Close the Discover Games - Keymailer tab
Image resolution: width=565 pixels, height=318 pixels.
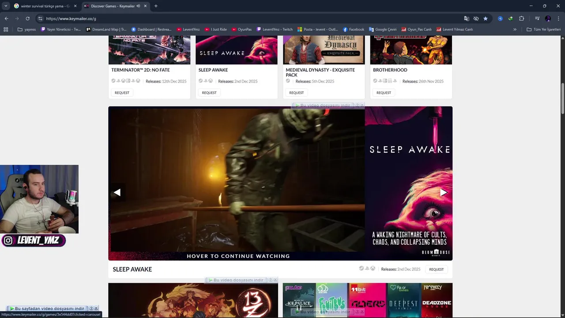pyautogui.click(x=145, y=6)
